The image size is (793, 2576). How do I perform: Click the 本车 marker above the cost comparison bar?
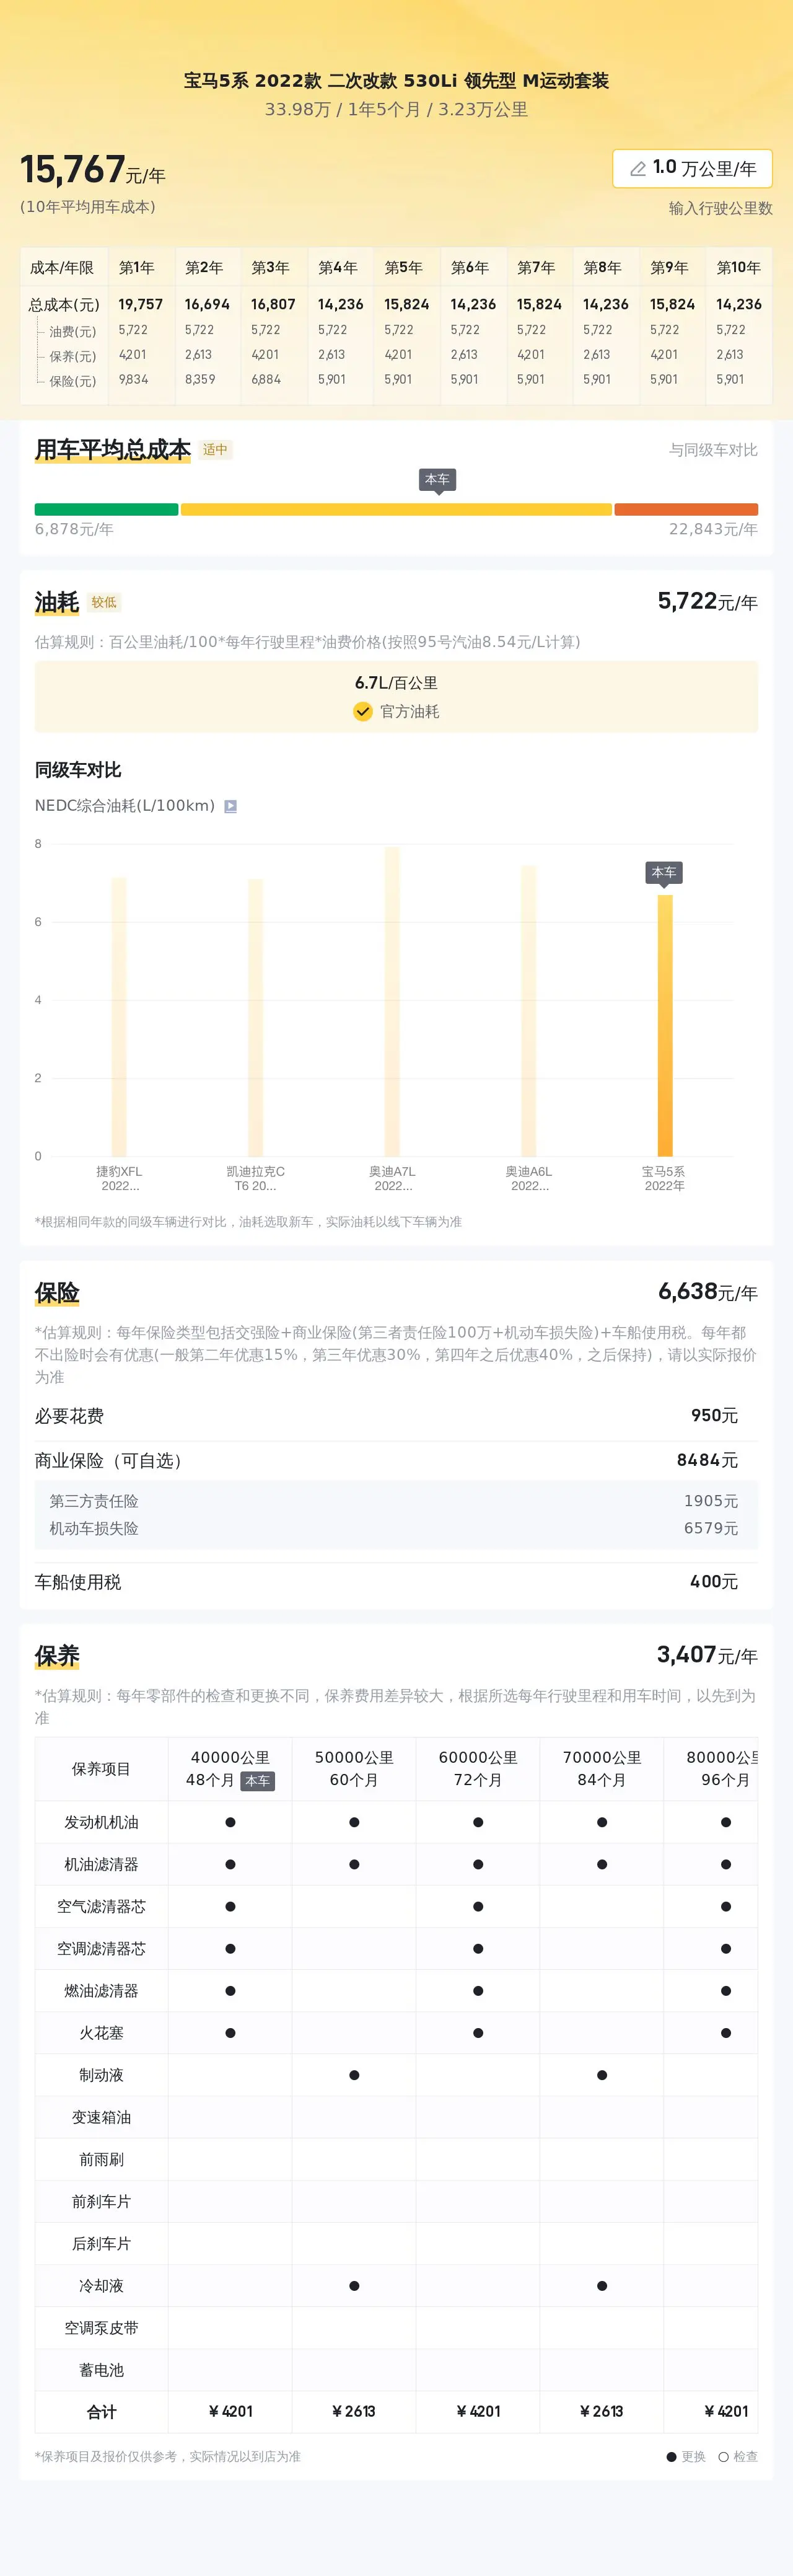[x=437, y=480]
